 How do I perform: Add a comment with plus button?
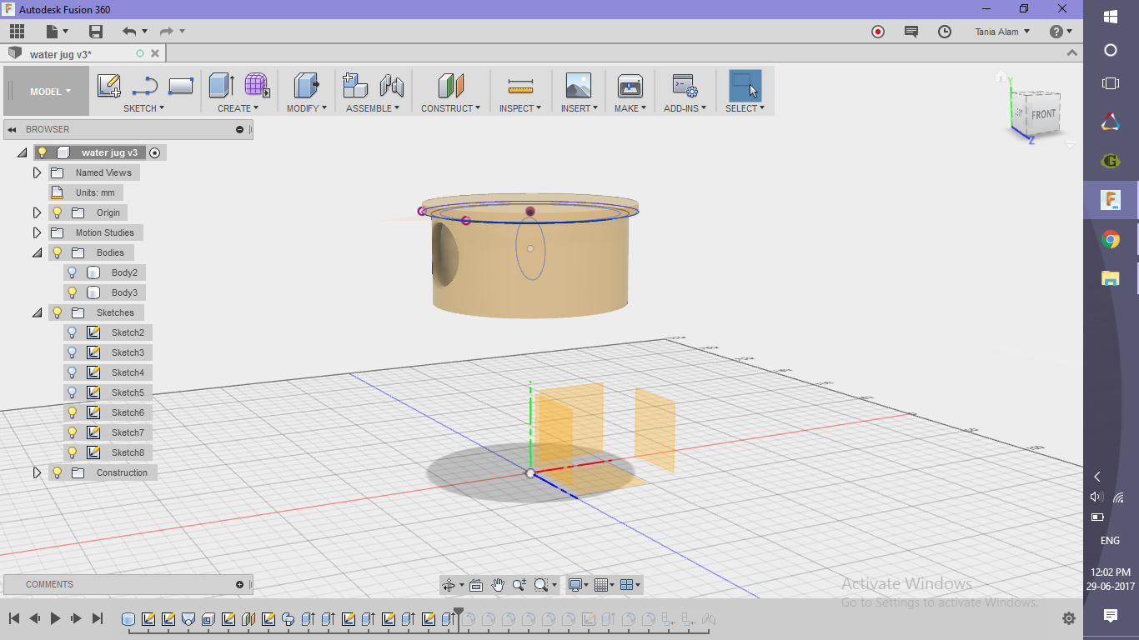coord(240,584)
